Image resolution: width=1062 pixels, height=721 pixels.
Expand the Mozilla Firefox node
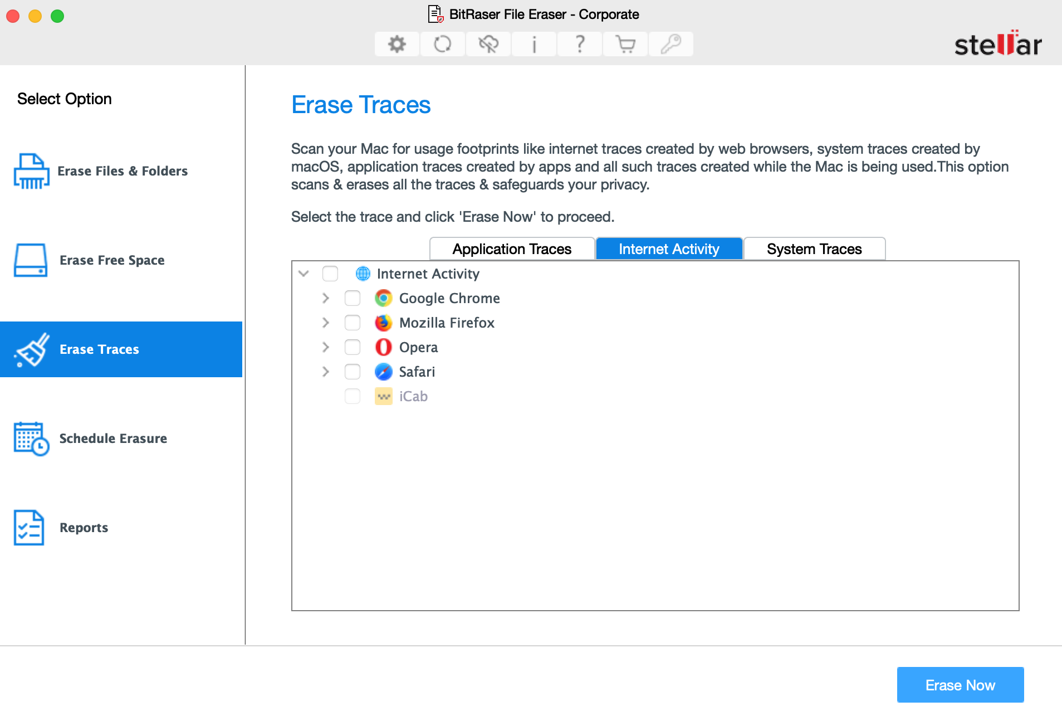pos(326,323)
